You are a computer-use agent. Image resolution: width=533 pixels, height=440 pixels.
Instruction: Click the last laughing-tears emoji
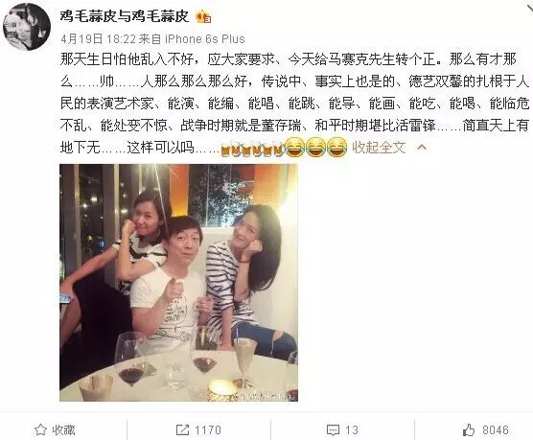[336, 148]
